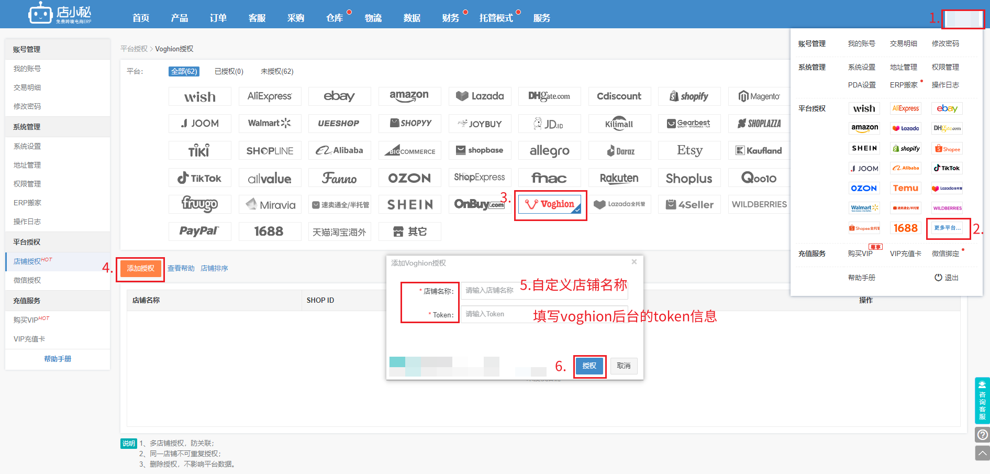Choose the Temu logo in dropdown panel
The image size is (990, 474).
coord(906,188)
